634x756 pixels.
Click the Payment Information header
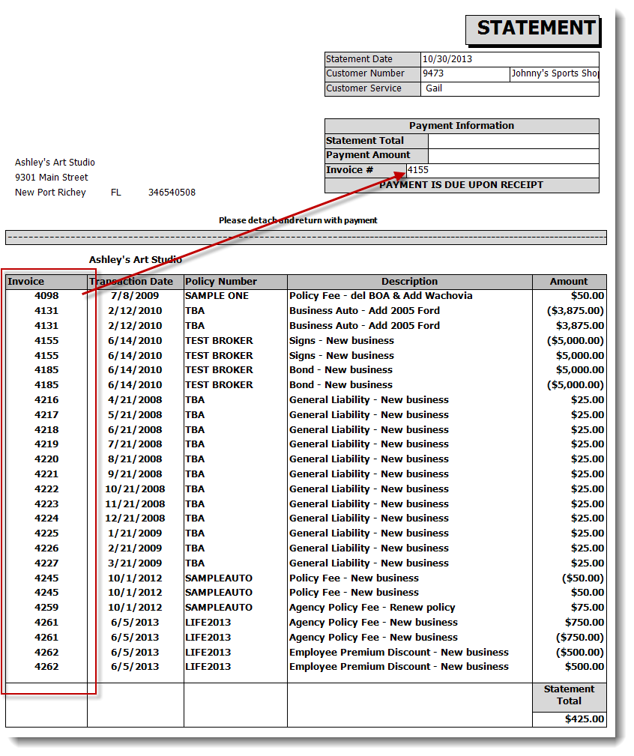462,126
